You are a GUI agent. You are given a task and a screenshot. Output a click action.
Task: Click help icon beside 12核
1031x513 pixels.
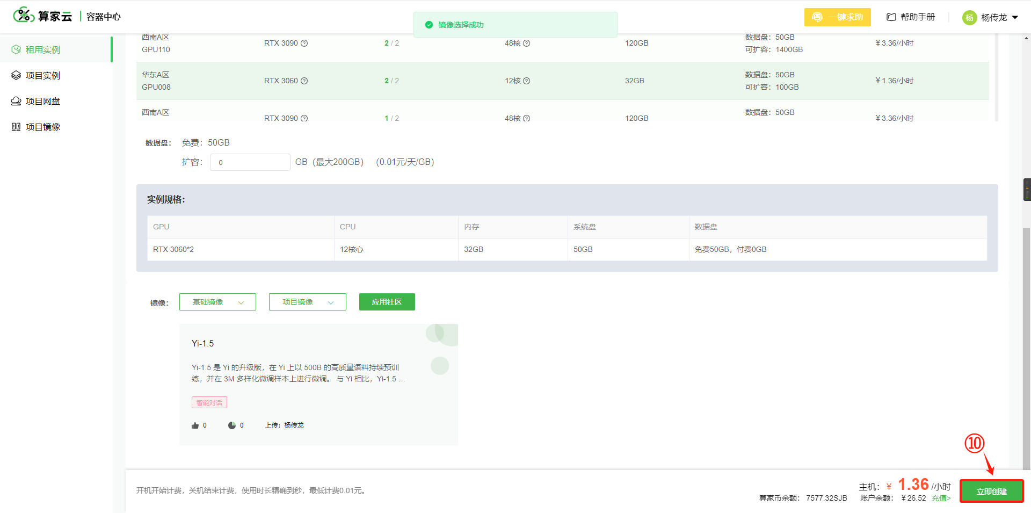click(526, 81)
